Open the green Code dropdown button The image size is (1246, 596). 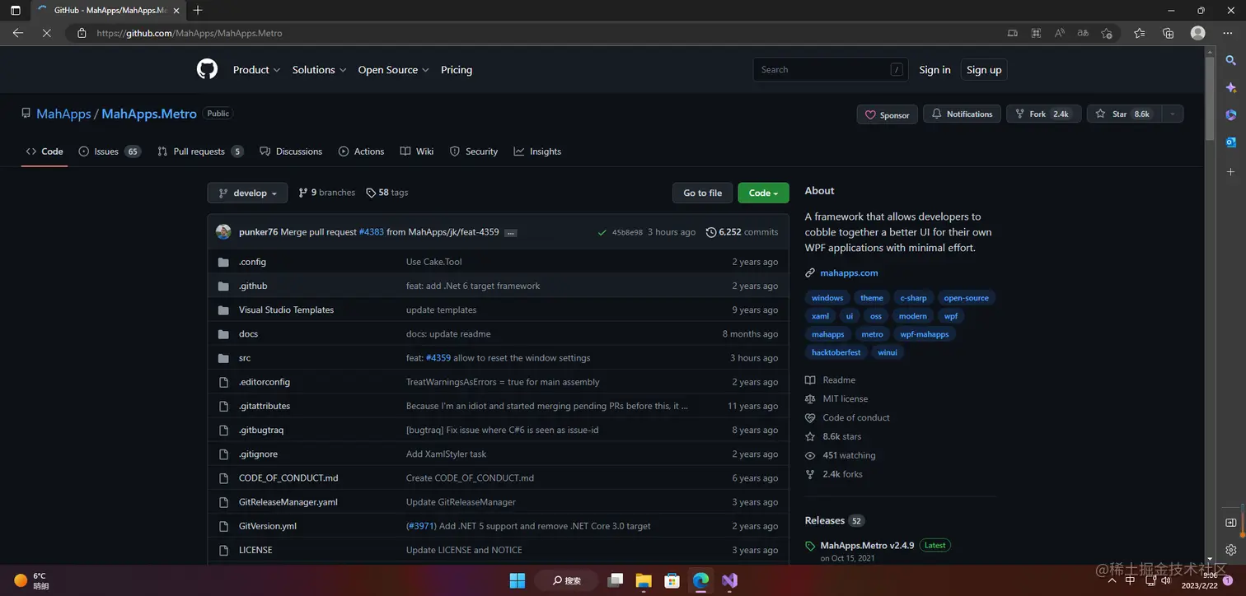pos(763,193)
